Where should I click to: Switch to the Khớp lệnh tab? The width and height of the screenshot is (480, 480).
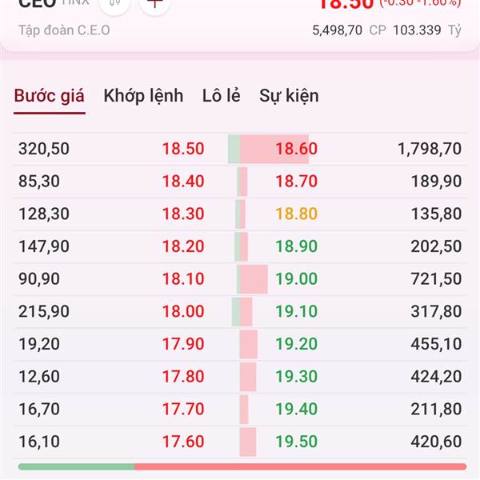coord(143,96)
